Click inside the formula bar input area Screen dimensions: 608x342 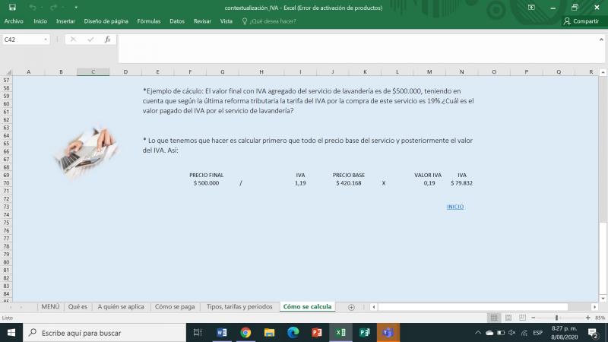click(x=356, y=49)
